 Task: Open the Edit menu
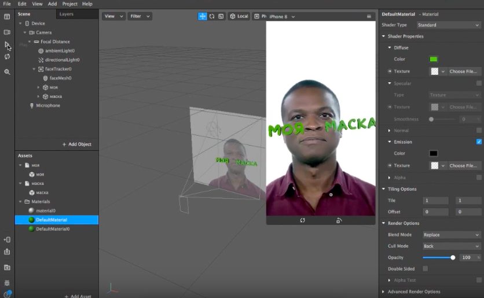coord(22,3)
